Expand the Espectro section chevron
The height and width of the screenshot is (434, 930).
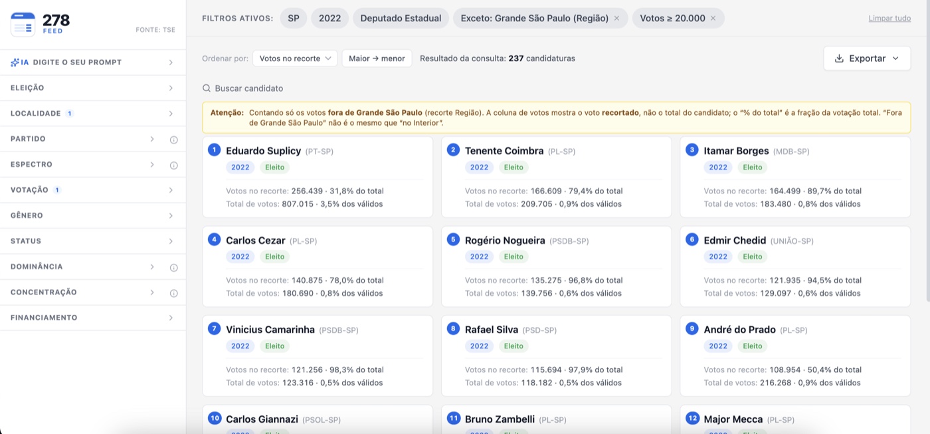coord(152,165)
